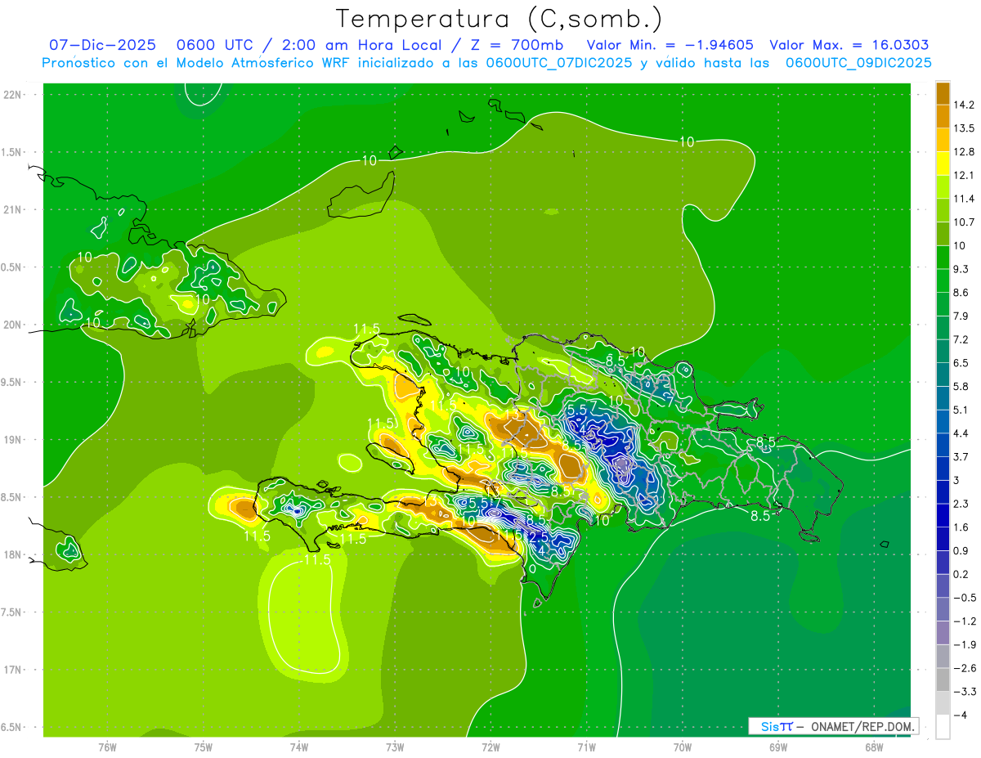Click the 2:00 am Hora Local text

click(x=372, y=45)
